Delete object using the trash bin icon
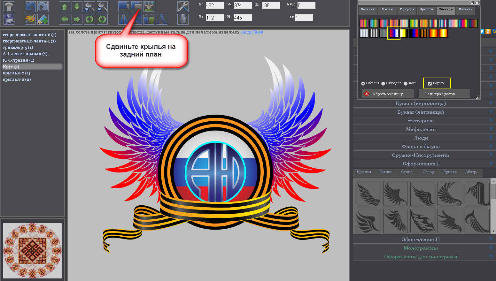This screenshot has height=281, width=496. coord(183,19)
